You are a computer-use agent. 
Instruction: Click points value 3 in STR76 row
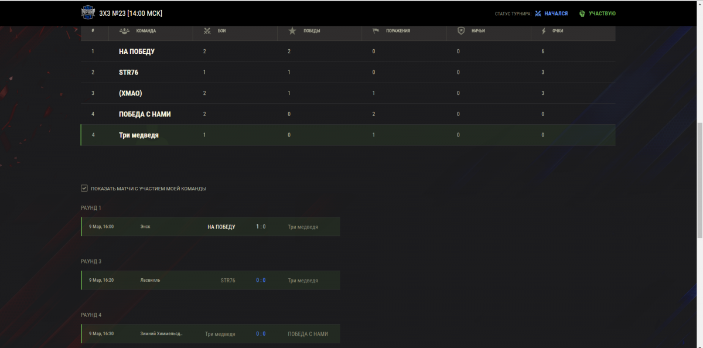[543, 73]
